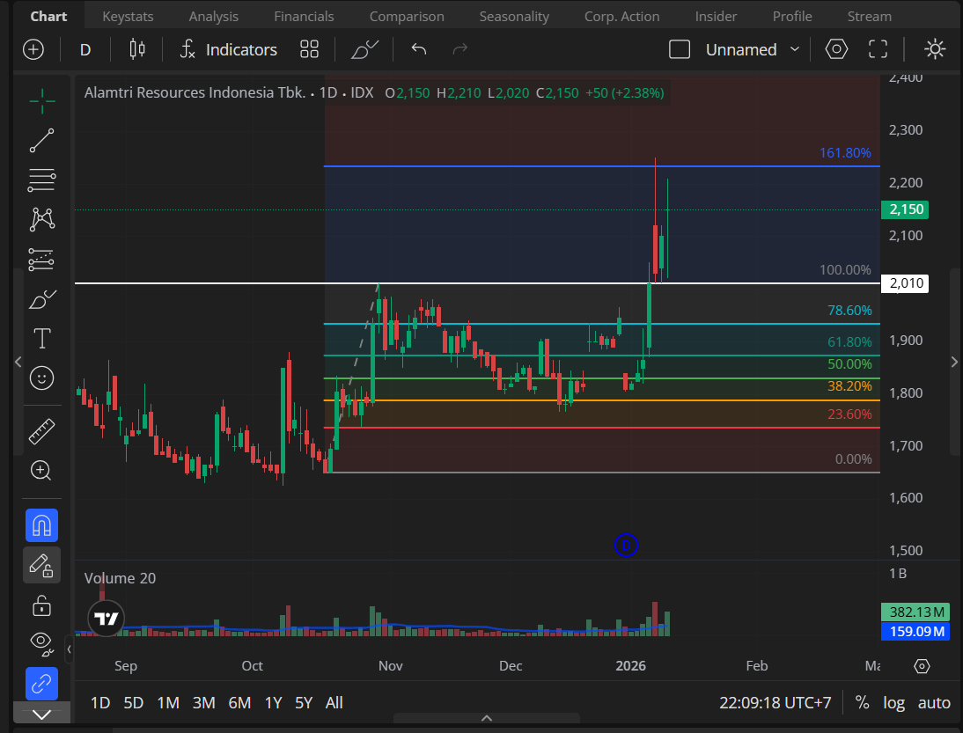
Task: Enter fullscreen chart mode
Action: click(x=878, y=49)
